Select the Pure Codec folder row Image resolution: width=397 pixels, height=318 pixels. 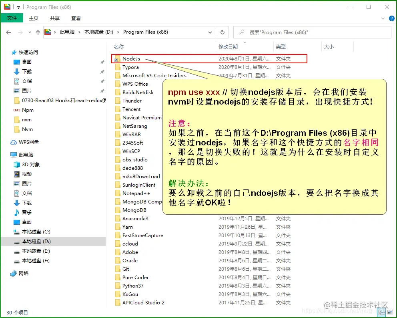203,277
